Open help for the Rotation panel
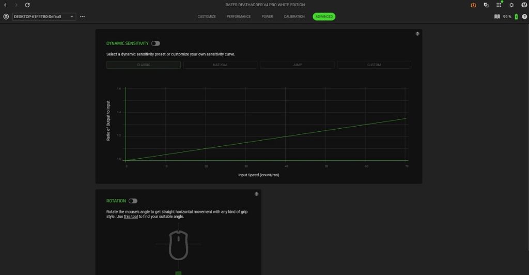This screenshot has width=529, height=275. (x=256, y=194)
